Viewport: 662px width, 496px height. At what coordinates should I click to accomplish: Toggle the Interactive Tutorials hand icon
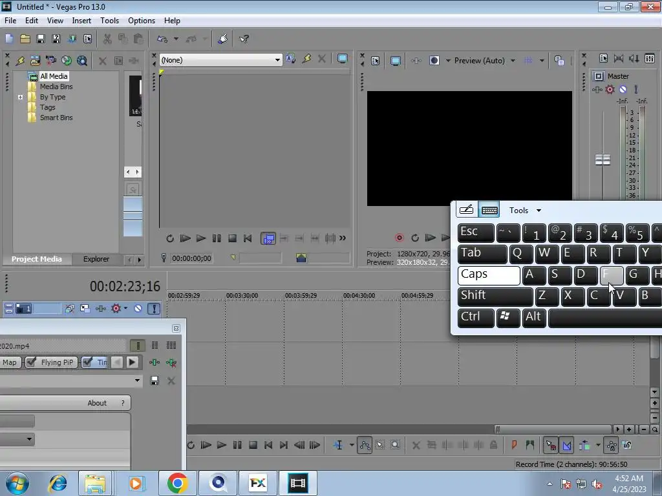[222, 39]
